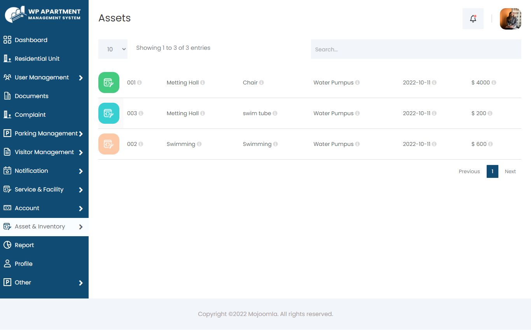
Task: Click the Profile person icon
Action: coord(7,263)
